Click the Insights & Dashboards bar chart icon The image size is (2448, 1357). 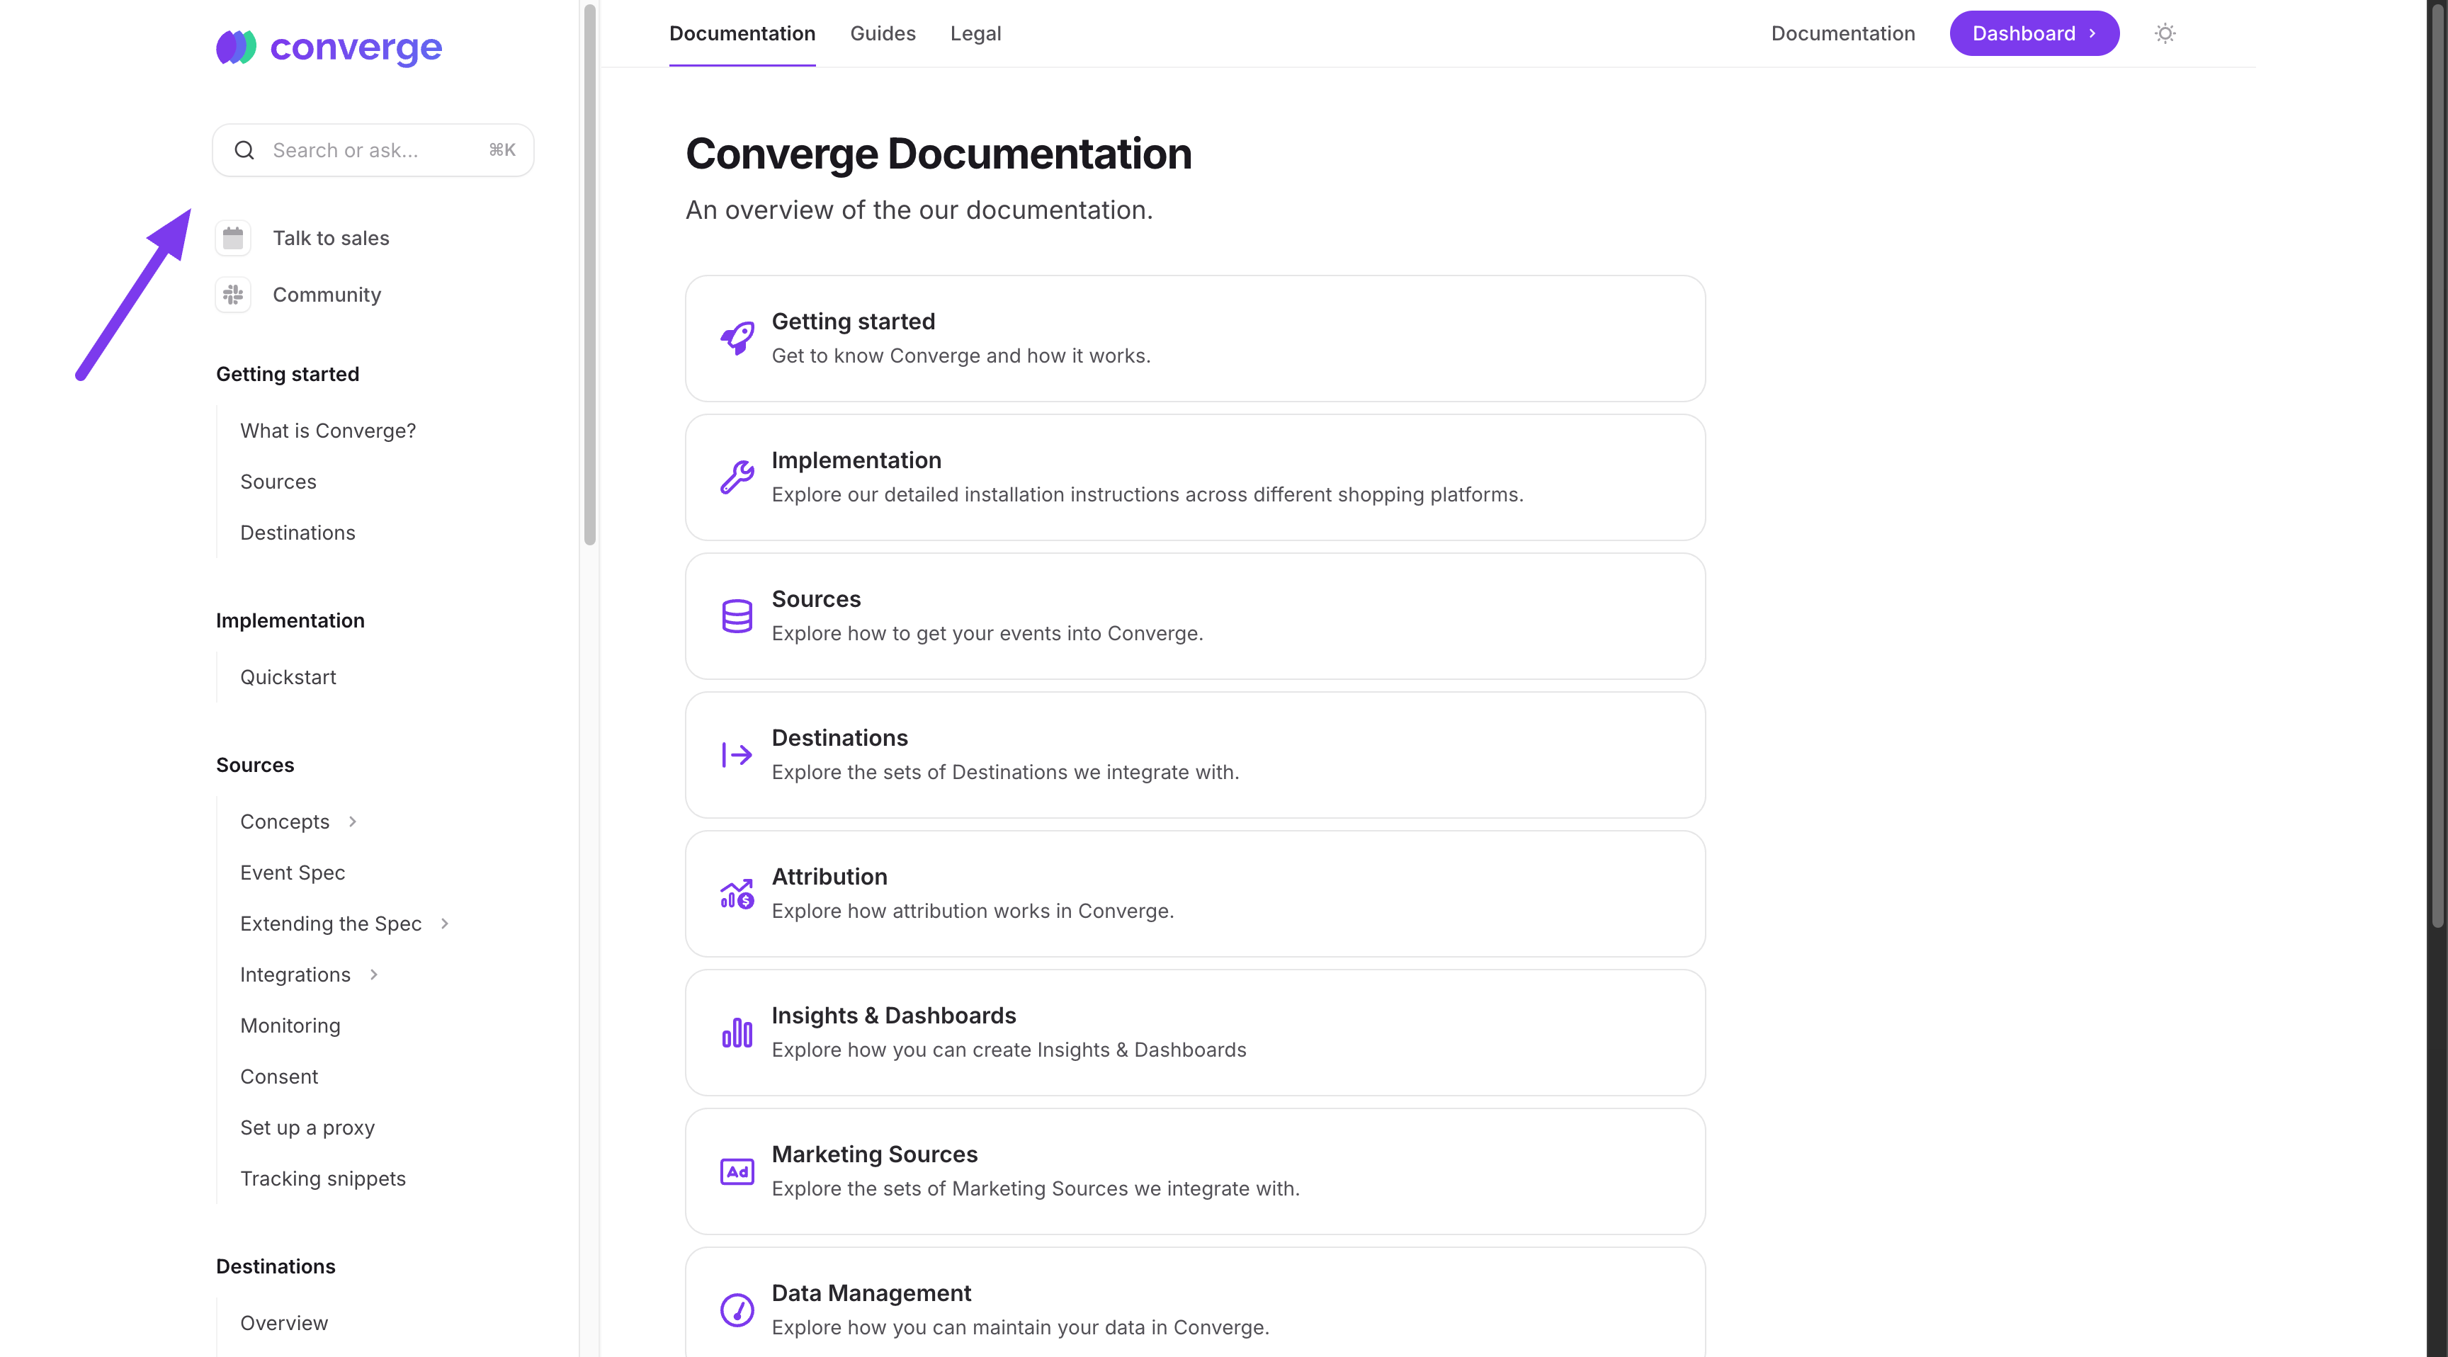click(x=737, y=1032)
